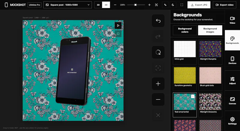This screenshot has width=240, height=131.
Task: Click the zoom out minus icon in top bar
Action: [115, 5]
